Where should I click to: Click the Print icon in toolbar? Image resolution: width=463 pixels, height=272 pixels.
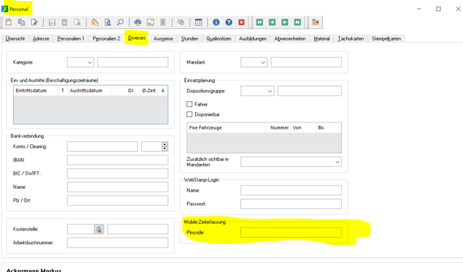137,22
